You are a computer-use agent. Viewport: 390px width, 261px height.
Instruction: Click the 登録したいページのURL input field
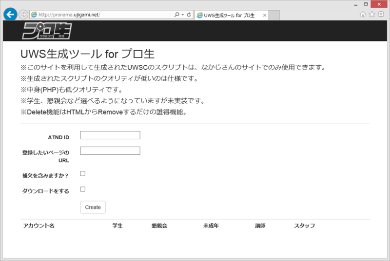110,151
